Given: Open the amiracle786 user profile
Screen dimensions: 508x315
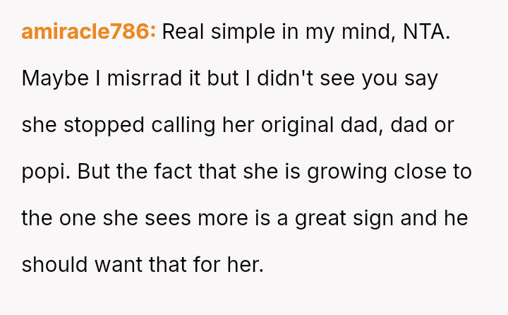Looking at the screenshot, I should pyautogui.click(x=89, y=32).
